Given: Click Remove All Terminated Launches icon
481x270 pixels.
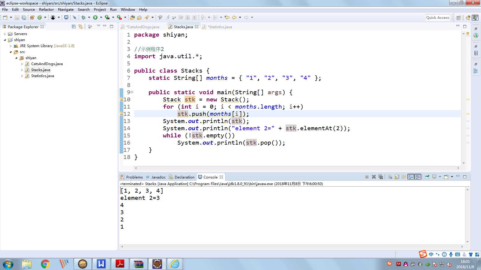Looking at the screenshot, I should [381, 177].
